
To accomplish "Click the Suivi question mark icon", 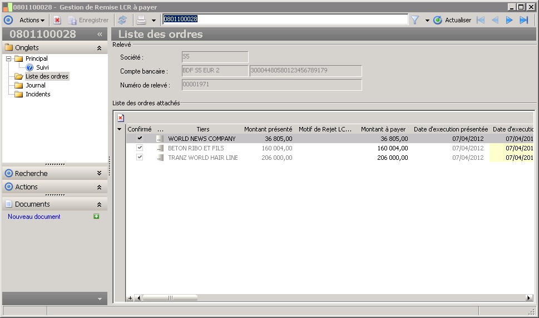I will [x=29, y=67].
